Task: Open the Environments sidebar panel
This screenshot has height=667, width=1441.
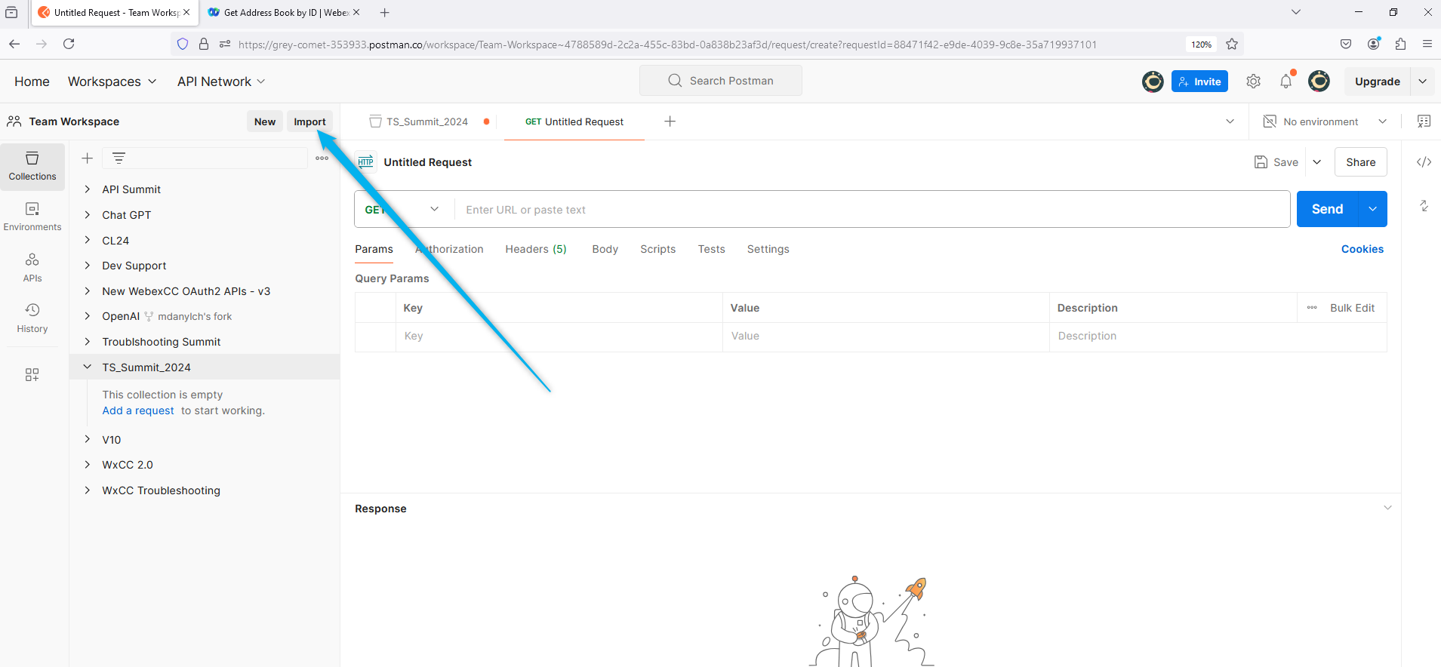Action: click(x=32, y=217)
